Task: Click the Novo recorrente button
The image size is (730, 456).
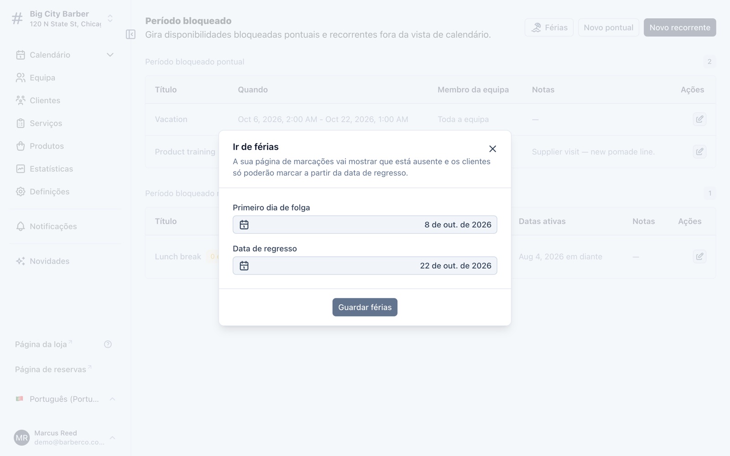Action: click(x=680, y=27)
